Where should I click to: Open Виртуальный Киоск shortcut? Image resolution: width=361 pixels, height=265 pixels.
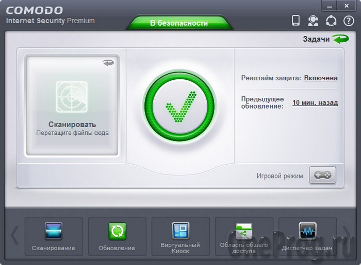click(180, 237)
